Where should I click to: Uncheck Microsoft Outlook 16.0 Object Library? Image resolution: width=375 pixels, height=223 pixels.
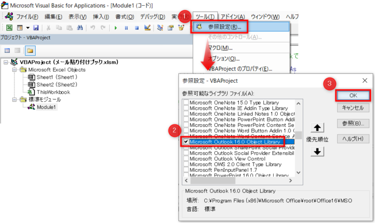(186, 142)
